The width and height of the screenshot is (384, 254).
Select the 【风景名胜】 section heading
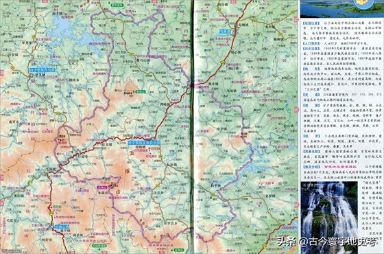pos(311,152)
